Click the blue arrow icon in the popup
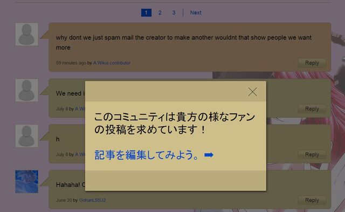The width and height of the screenshot is (345, 212). (x=209, y=155)
